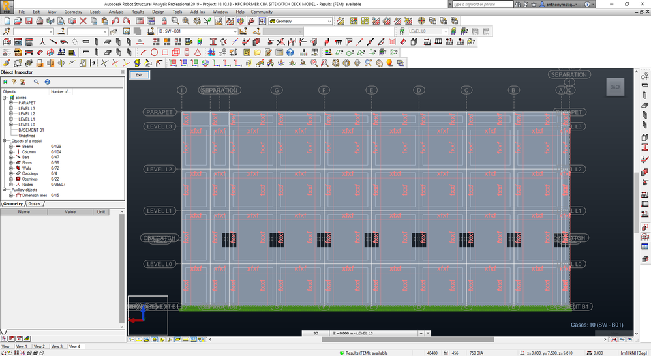The height and width of the screenshot is (356, 651).
Task: Click the crosshair target icon in top toolbar
Action: click(421, 21)
